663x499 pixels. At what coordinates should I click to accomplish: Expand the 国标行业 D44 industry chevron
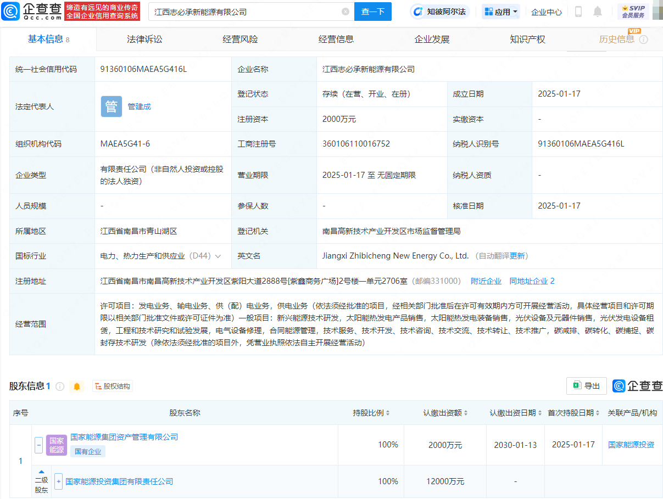[x=218, y=256]
